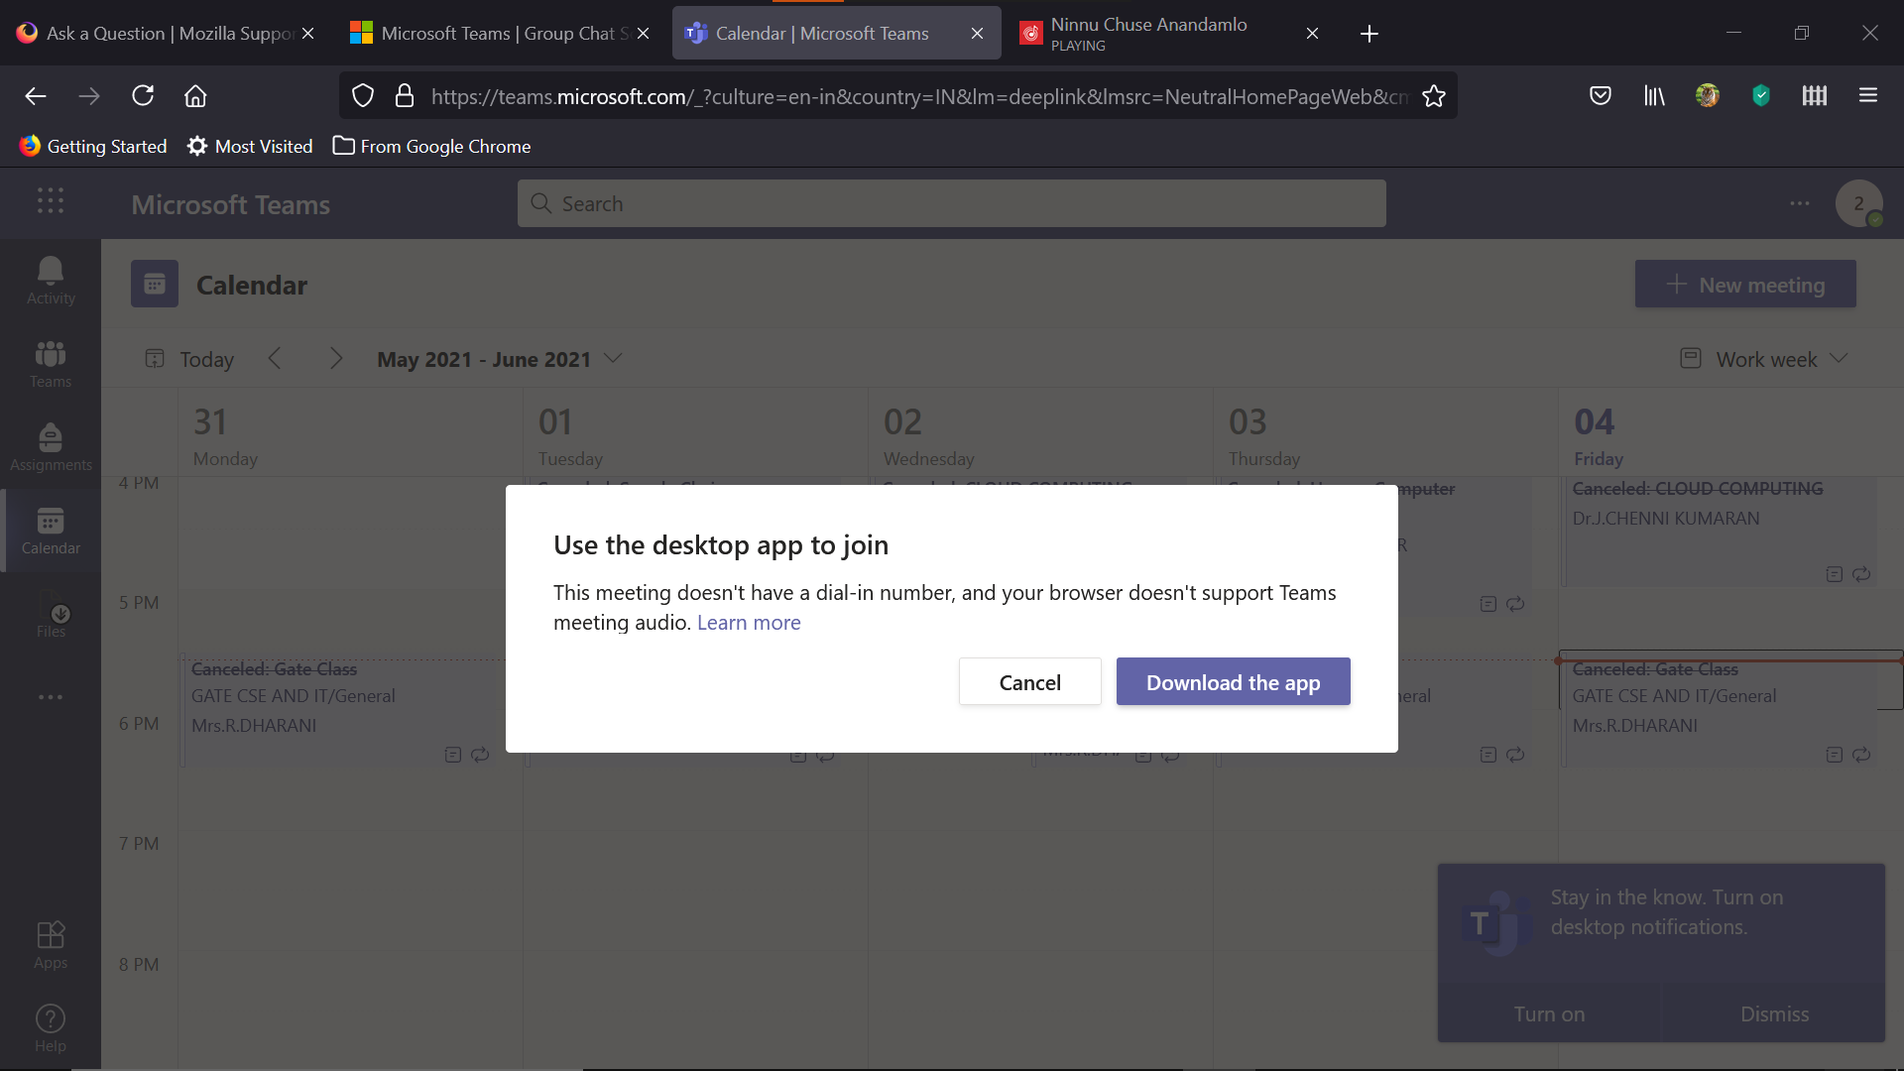This screenshot has width=1904, height=1071.
Task: Close the Ninnu Chuse Anandamlo tab
Action: click(x=1312, y=33)
